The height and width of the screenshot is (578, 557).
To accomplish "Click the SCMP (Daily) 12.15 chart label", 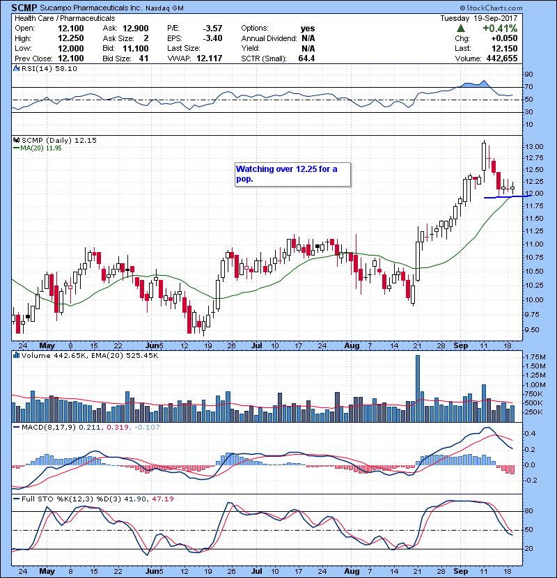I will (59, 141).
